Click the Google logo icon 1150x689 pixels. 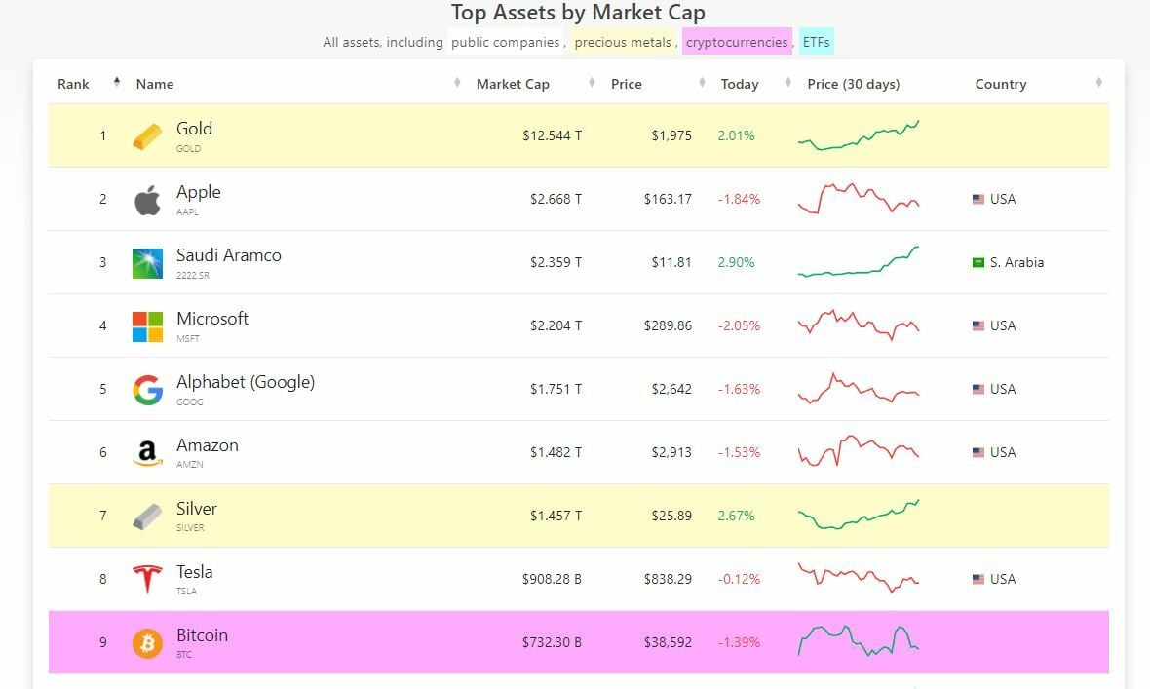click(x=148, y=390)
